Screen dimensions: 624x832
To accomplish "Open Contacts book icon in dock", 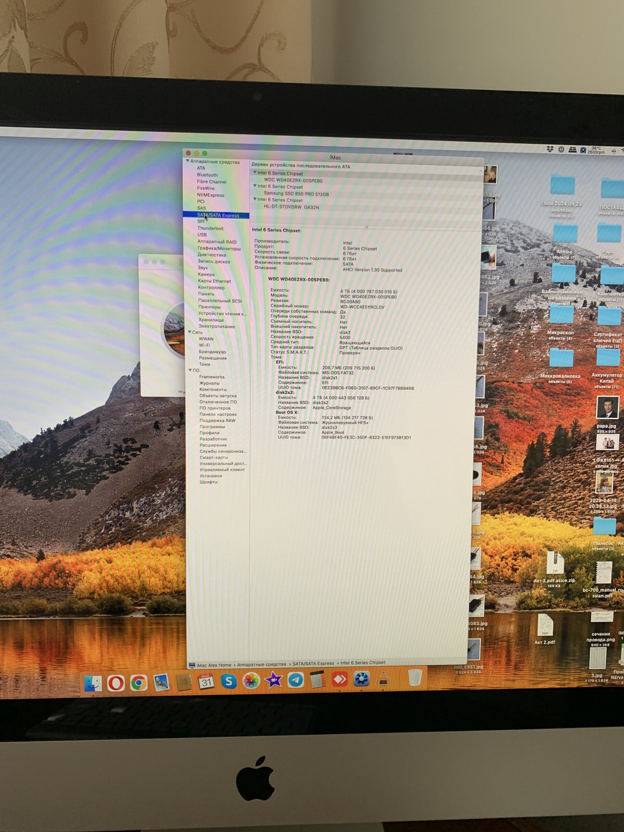I will (x=184, y=682).
